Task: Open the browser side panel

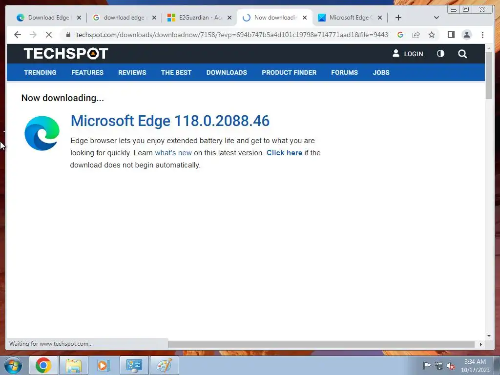Action: click(451, 35)
